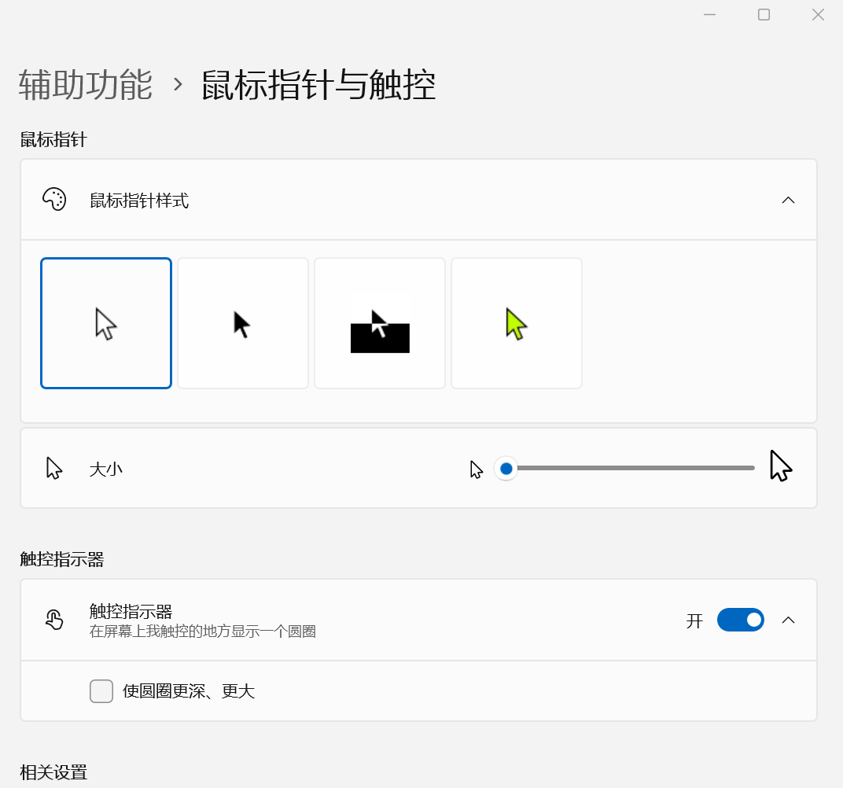Image resolution: width=843 pixels, height=788 pixels.
Task: Click the large cursor icon right of slider
Action: (781, 466)
